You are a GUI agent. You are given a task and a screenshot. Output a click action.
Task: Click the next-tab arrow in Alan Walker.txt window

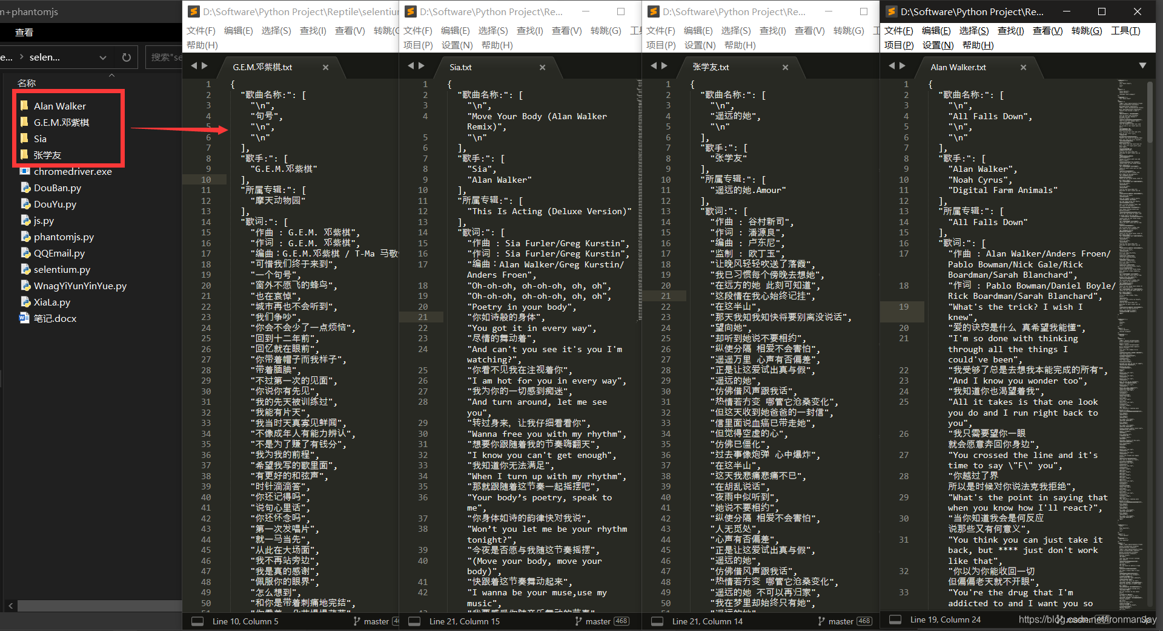click(903, 66)
